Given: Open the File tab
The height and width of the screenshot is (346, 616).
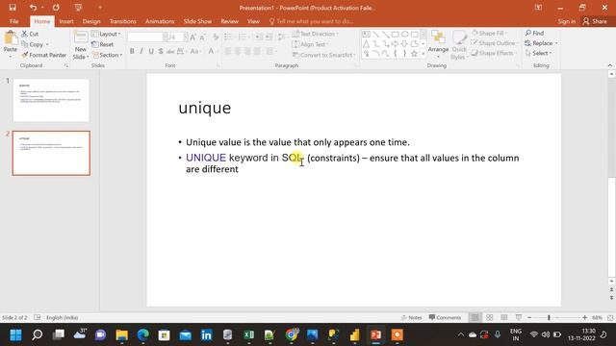Looking at the screenshot, I should click(x=13, y=21).
